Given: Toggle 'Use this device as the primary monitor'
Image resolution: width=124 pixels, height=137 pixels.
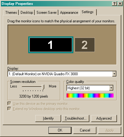Looking at the screenshot, I should [x=9, y=104].
